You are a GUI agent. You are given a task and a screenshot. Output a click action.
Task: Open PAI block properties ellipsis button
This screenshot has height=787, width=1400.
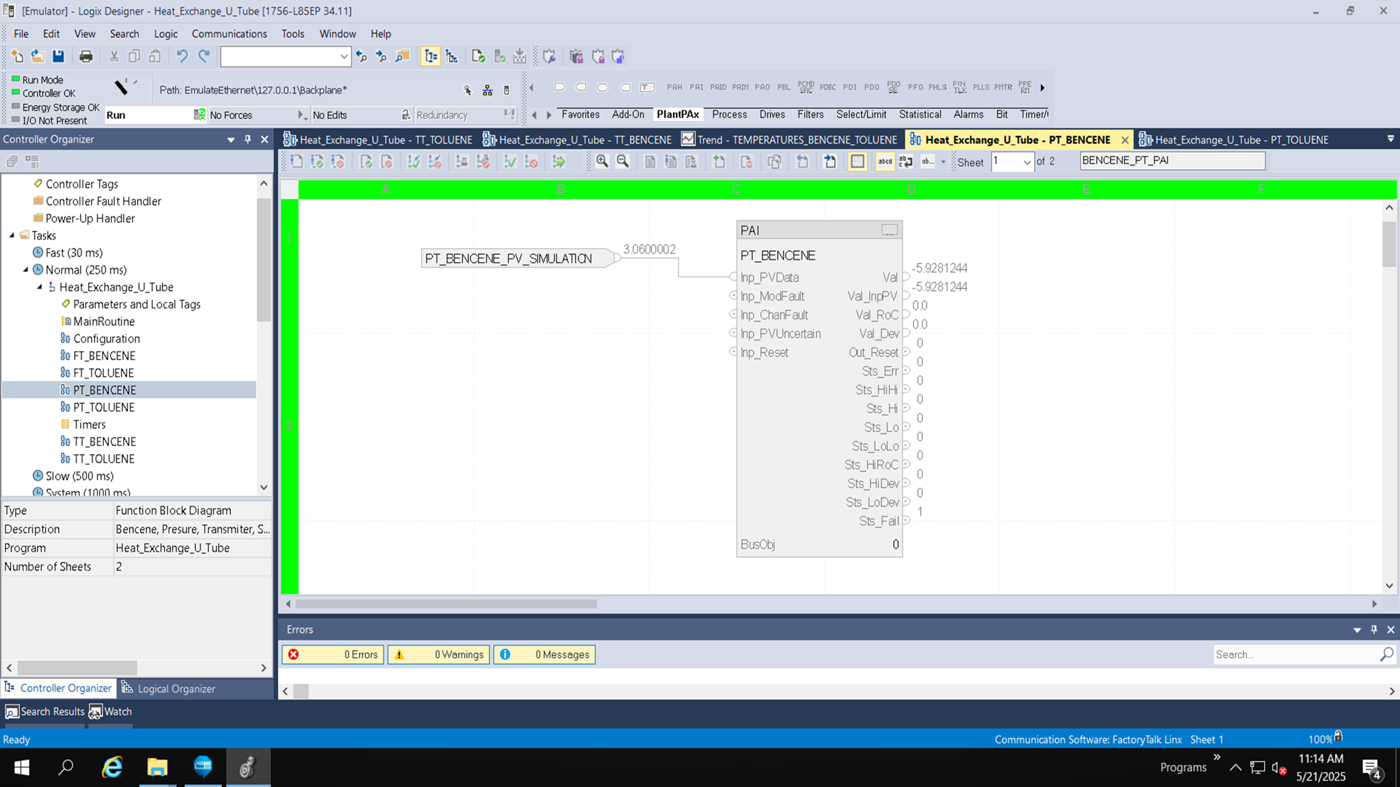click(890, 230)
